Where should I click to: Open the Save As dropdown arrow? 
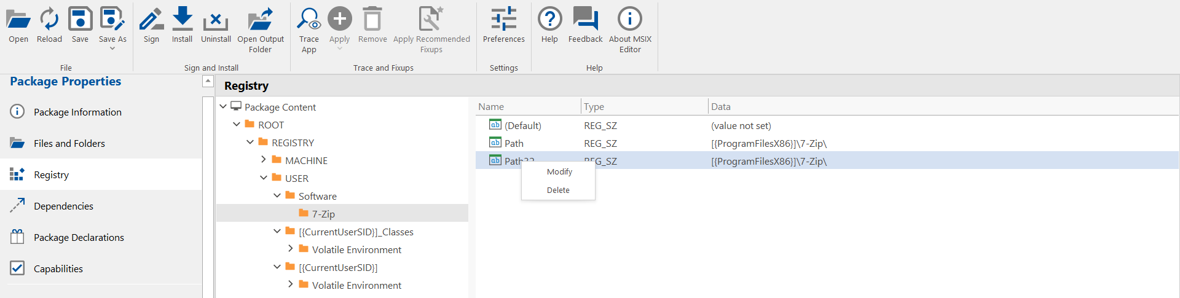click(112, 49)
